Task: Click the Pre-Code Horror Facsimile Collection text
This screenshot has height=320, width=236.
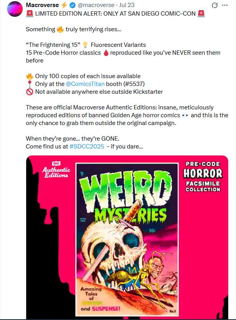Action: (203, 177)
